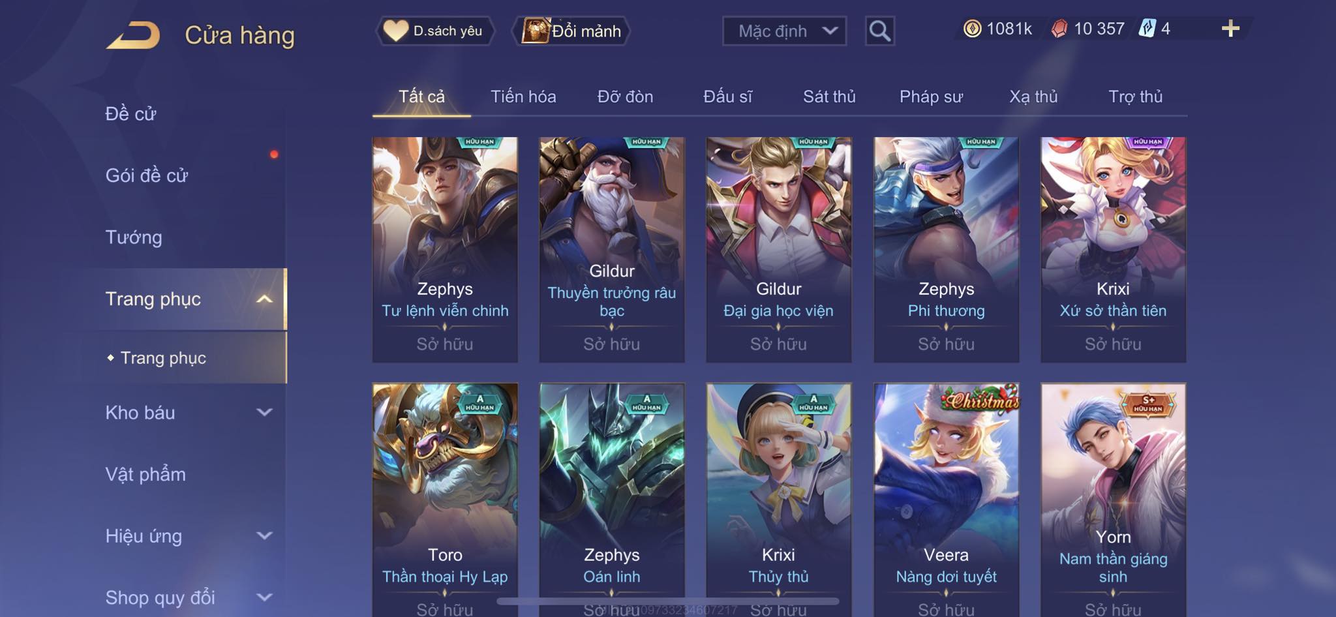The width and height of the screenshot is (1336, 617).
Task: Open Gói đề cử sidebar entry
Action: coord(147,175)
